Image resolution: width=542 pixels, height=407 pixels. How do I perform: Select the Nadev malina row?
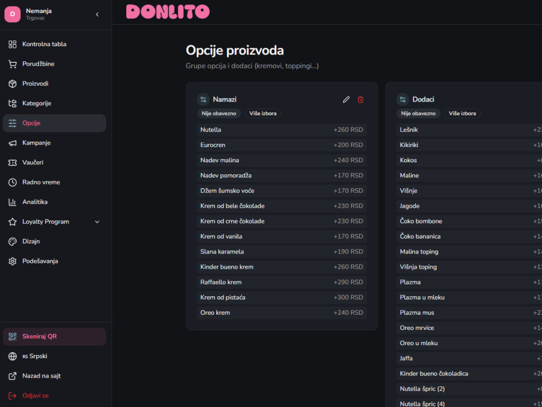click(x=282, y=160)
